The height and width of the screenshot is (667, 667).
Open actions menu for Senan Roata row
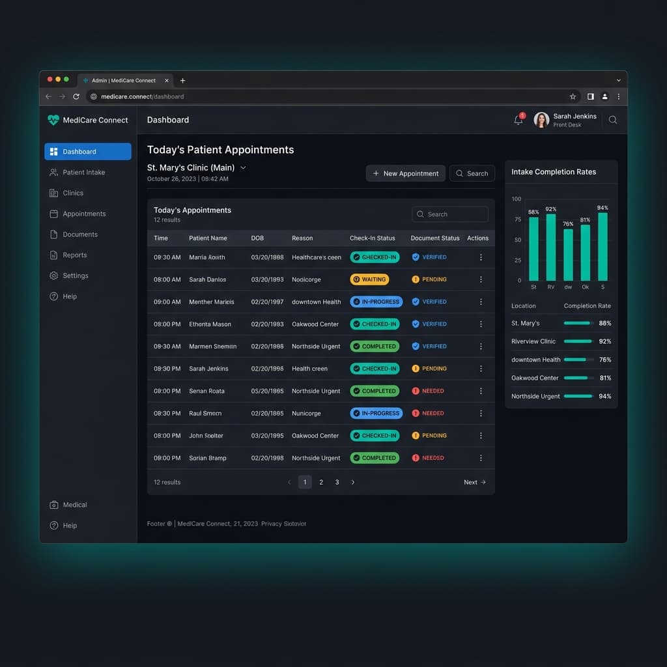(x=481, y=391)
